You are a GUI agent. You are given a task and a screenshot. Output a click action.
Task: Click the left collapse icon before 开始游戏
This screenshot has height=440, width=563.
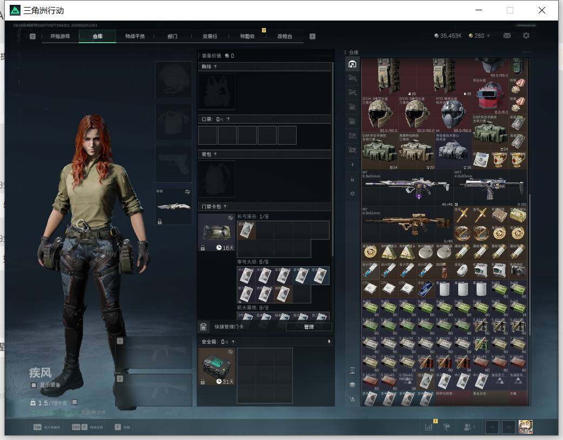tap(32, 36)
